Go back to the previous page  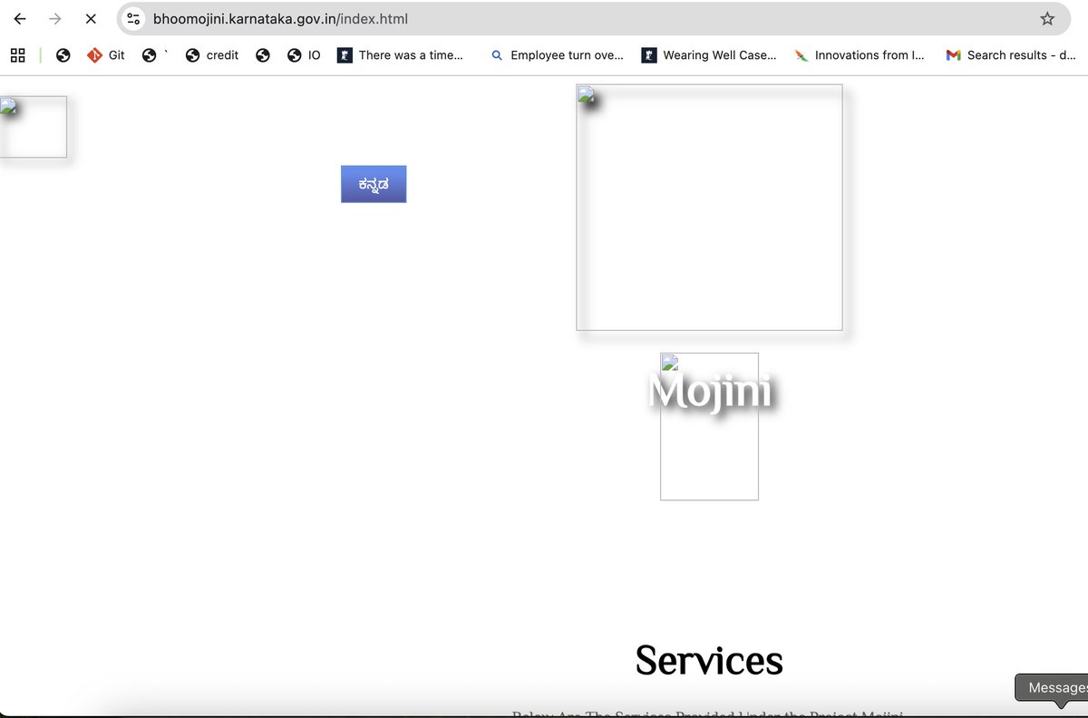(20, 18)
